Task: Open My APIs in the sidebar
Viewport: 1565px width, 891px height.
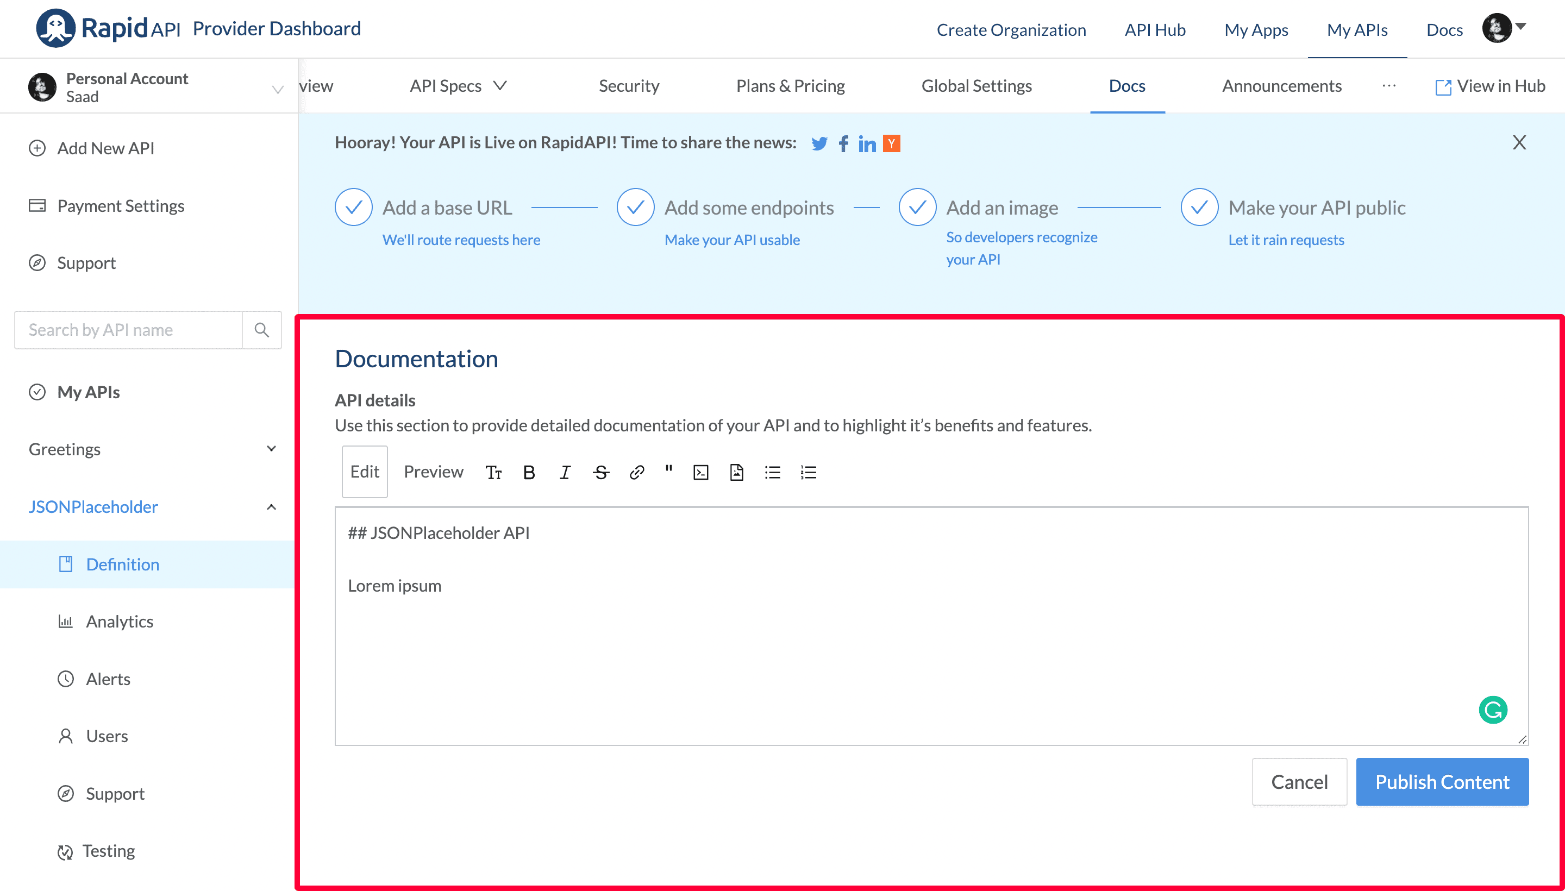Action: [88, 392]
